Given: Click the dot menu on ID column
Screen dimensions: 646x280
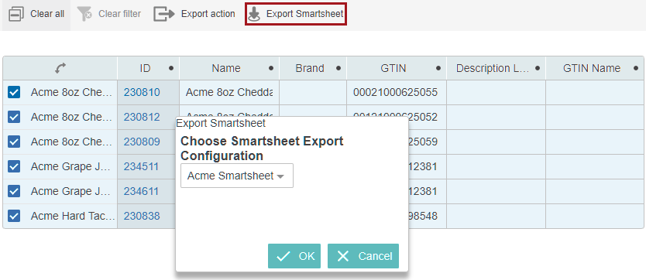Looking at the screenshot, I should [x=171, y=68].
